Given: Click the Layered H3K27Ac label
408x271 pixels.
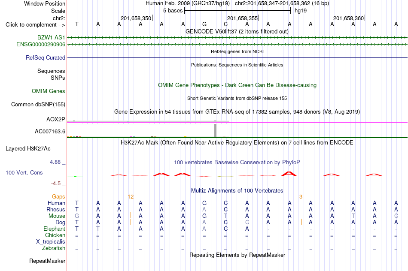Looking at the screenshot, I should point(28,149).
